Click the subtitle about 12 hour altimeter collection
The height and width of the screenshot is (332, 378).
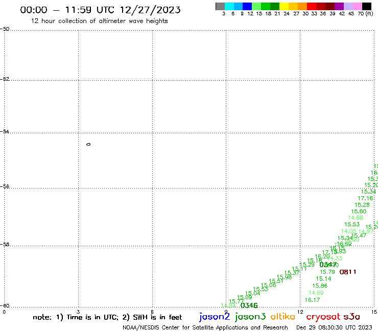pyautogui.click(x=99, y=21)
